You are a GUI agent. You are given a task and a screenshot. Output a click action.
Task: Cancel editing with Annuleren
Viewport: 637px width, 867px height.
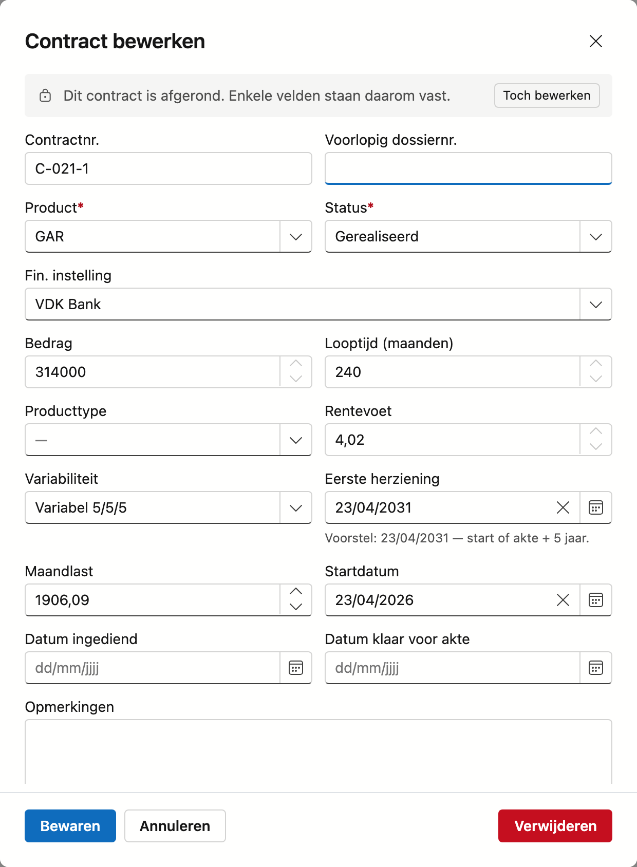point(175,826)
